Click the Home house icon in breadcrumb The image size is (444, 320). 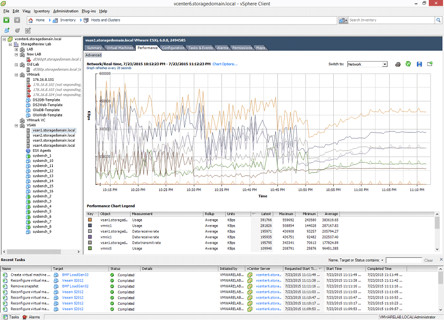tap(31, 20)
